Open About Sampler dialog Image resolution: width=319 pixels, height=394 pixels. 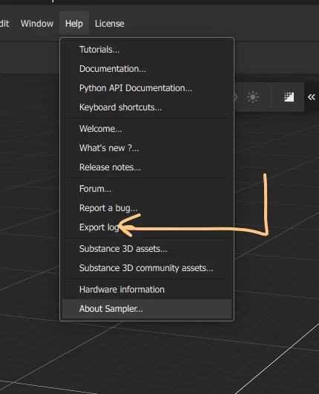click(147, 309)
